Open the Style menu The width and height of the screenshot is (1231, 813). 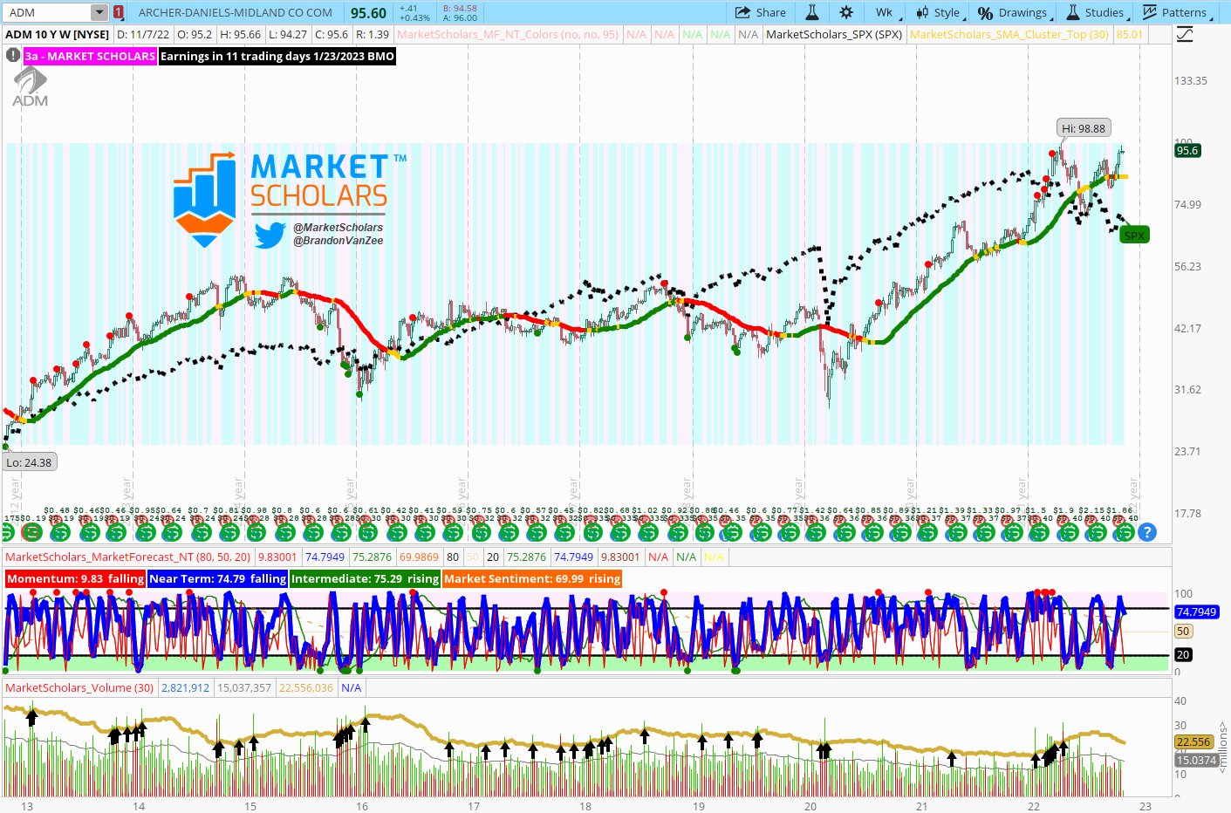tap(943, 12)
